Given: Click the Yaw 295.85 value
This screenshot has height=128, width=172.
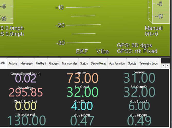Looking at the screenshot, I should pos(26,92).
